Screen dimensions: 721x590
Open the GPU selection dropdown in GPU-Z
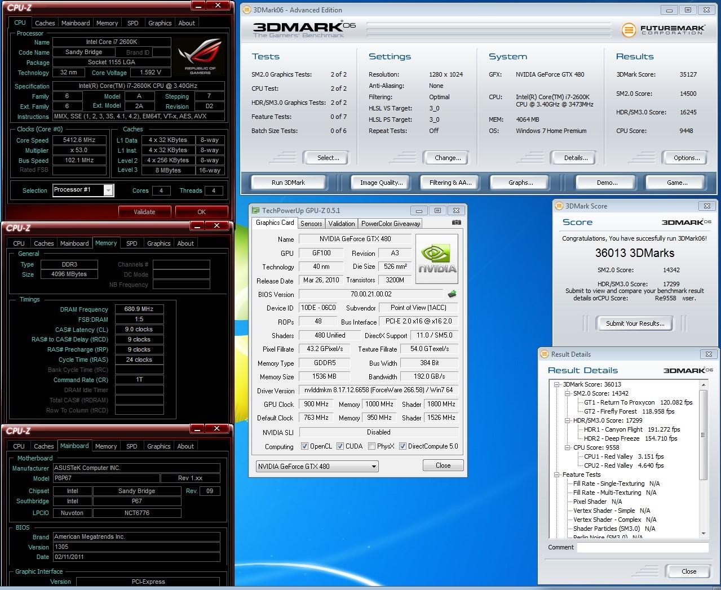pyautogui.click(x=317, y=466)
